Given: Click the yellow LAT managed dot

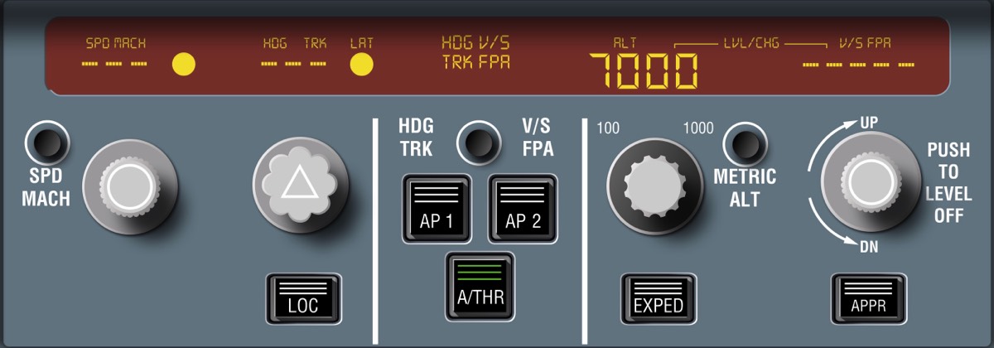Looking at the screenshot, I should pos(361,64).
